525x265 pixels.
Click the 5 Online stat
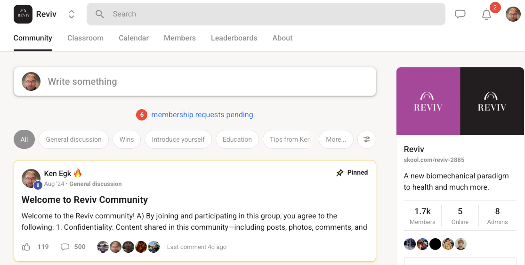(460, 216)
